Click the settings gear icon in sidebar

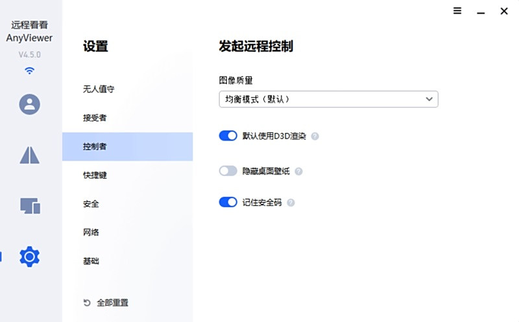30,257
